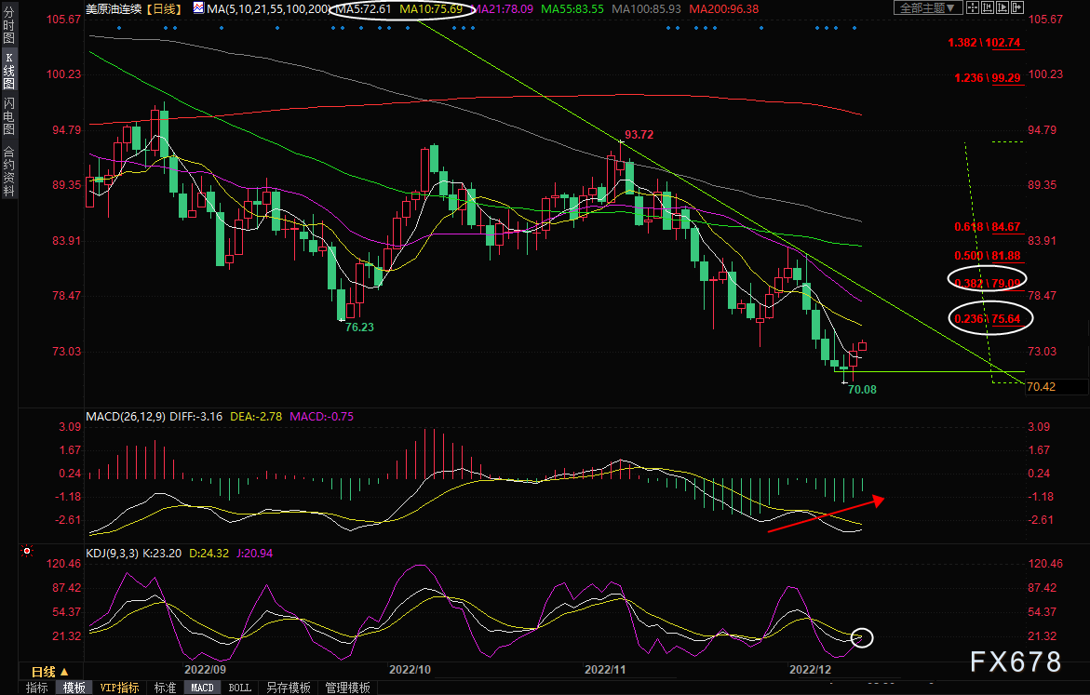The width and height of the screenshot is (1090, 695).
Task: Open the 闪电图 sidebar tab
Action: pos(9,116)
